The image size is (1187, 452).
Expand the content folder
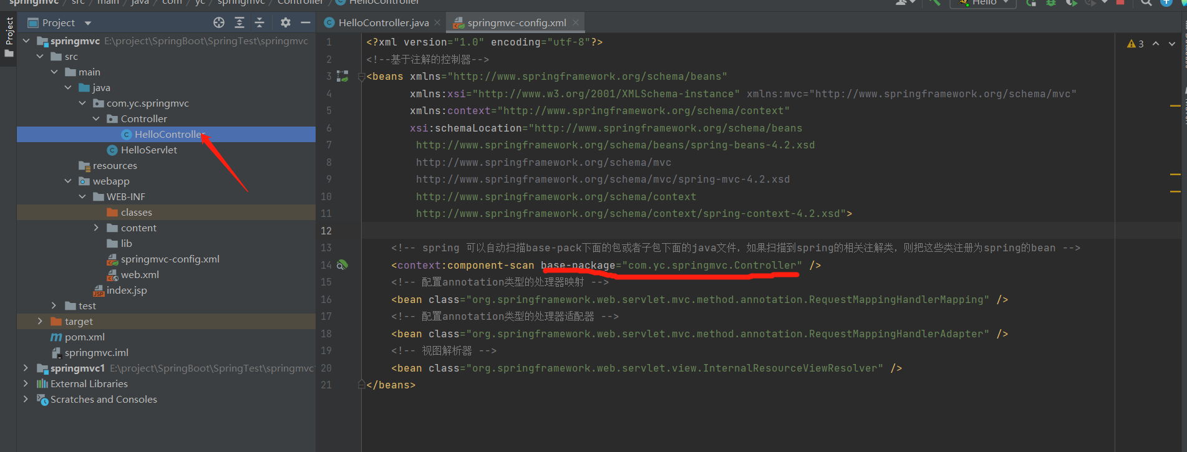point(96,228)
